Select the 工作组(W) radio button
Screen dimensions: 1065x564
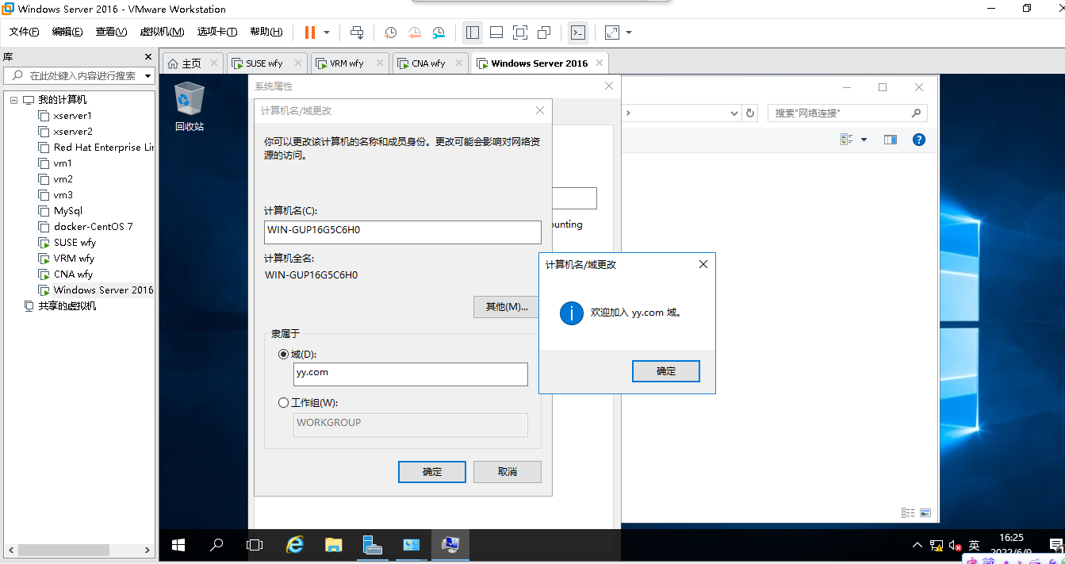284,403
